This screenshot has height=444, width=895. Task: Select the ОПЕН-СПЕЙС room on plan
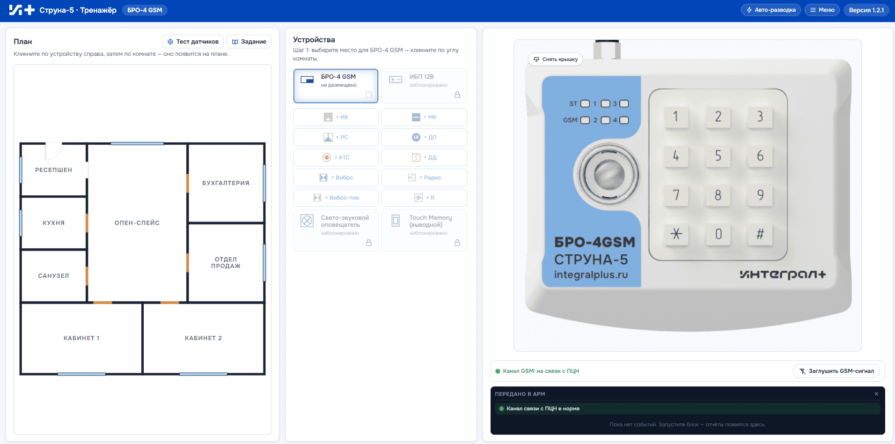click(137, 223)
